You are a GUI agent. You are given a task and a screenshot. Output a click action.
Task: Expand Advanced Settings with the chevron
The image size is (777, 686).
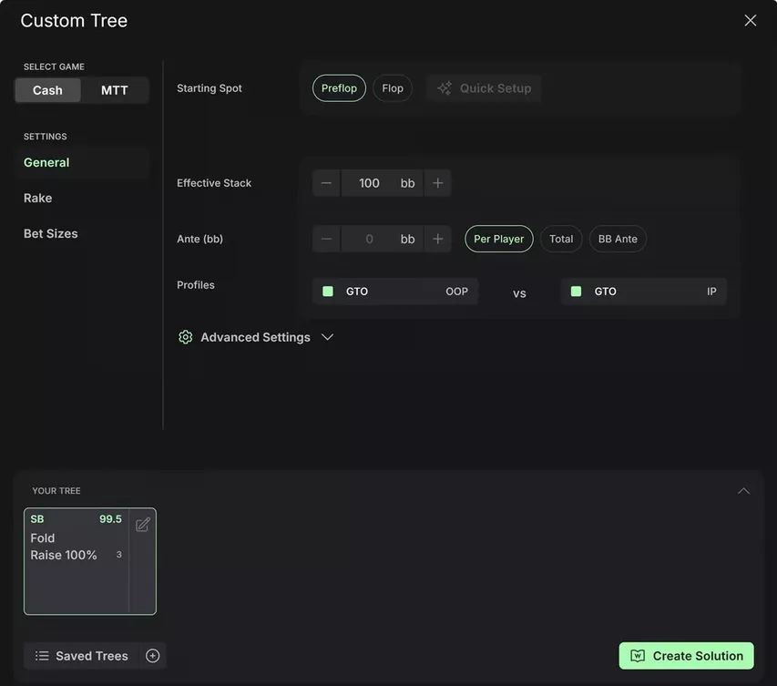pos(327,337)
